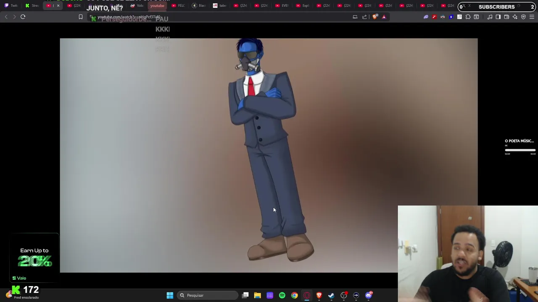Switch to the FELC YouTube tab
The height and width of the screenshot is (302, 538).
point(178,5)
